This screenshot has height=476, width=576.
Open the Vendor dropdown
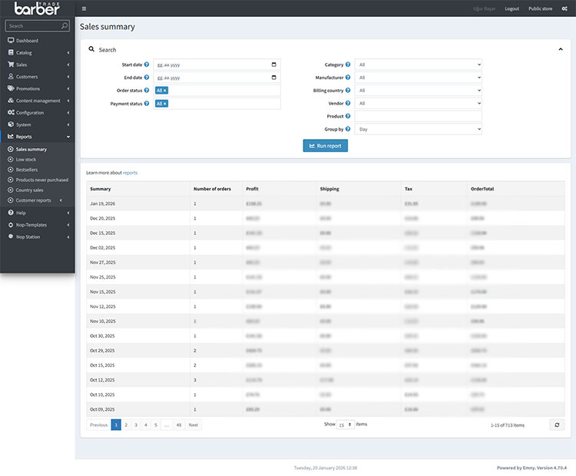click(418, 103)
